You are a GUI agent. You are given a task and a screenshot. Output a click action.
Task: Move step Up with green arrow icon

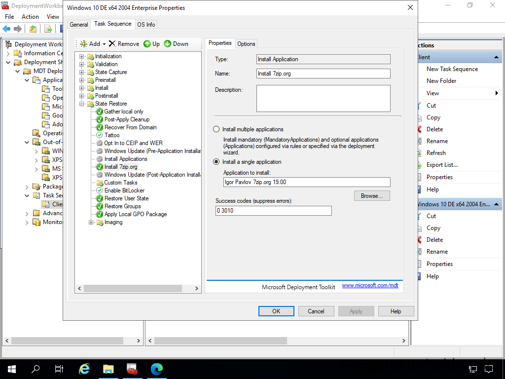tap(147, 44)
